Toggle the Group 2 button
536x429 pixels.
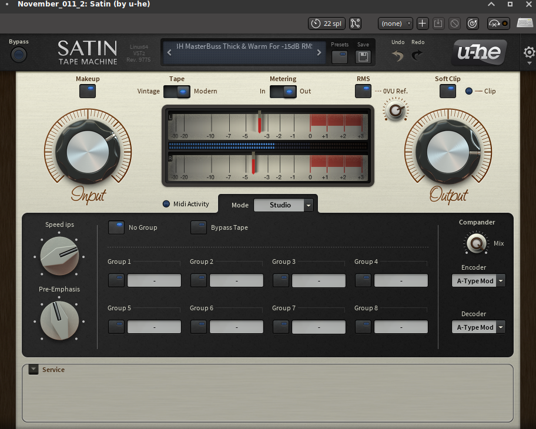click(x=199, y=280)
